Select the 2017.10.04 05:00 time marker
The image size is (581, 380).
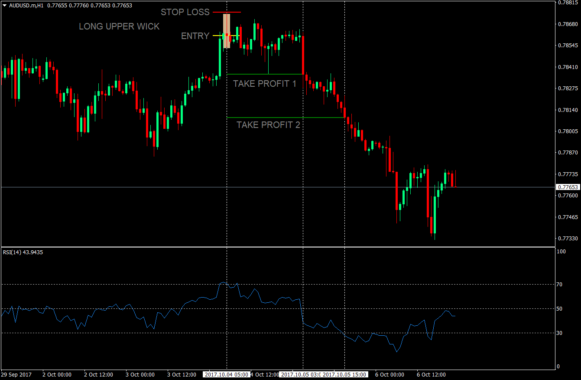pos(226,374)
